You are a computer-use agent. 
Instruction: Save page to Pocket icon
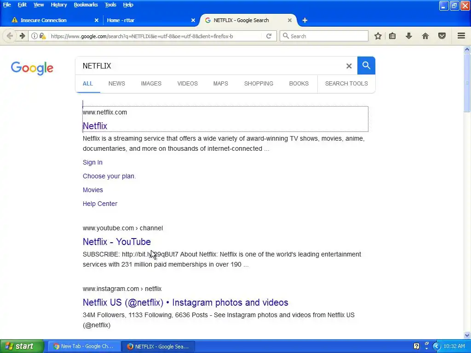click(442, 36)
